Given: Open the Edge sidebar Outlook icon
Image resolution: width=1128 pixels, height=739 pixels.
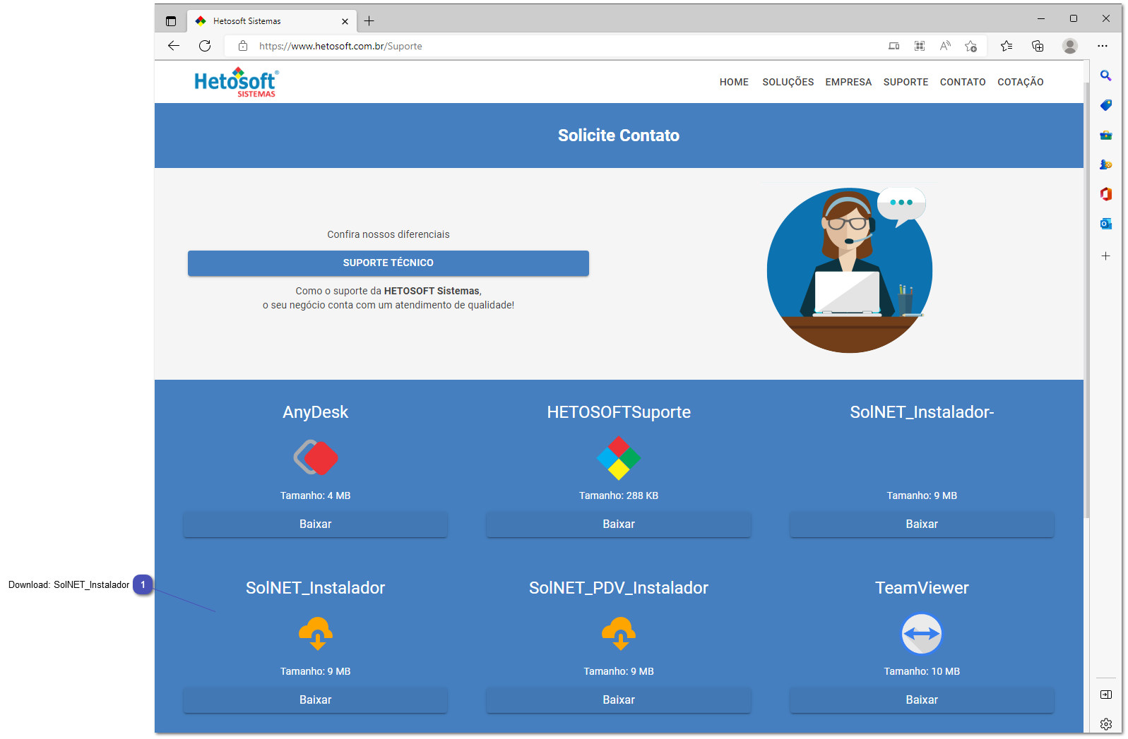Looking at the screenshot, I should tap(1106, 224).
